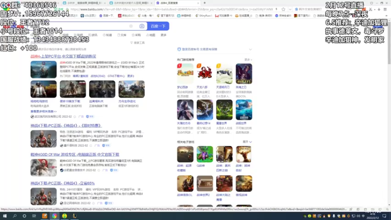Open the address bar dropdown arrow
391x220 pixels.
290,9
